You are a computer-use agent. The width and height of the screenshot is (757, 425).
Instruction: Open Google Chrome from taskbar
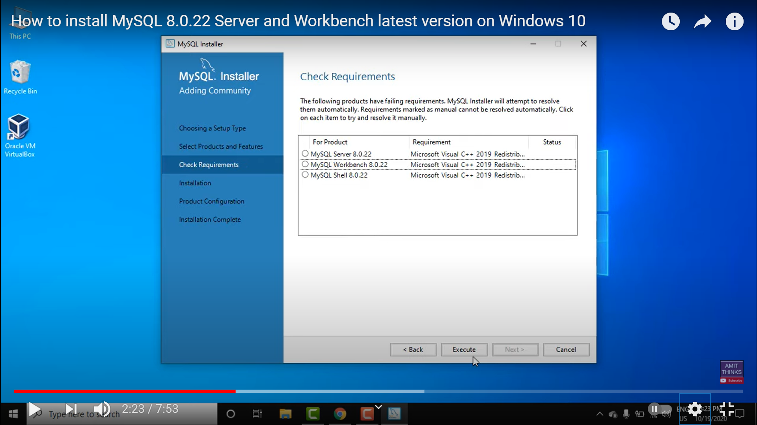click(339, 414)
